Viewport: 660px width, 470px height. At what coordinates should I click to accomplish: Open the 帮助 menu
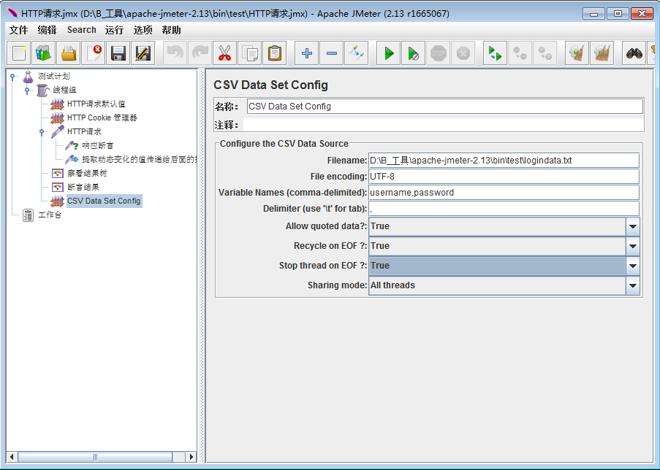click(x=171, y=30)
